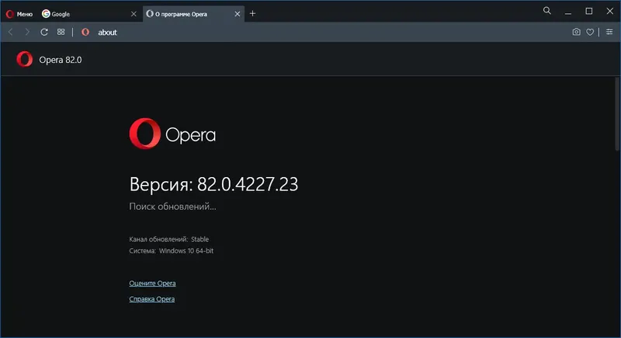Close the Opera window

pos(610,11)
